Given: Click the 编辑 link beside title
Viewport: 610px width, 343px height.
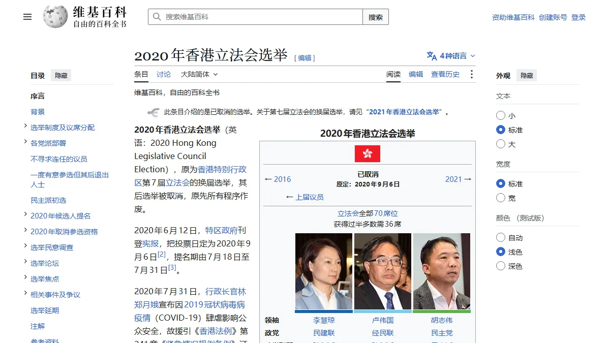Looking at the screenshot, I should coord(304,58).
